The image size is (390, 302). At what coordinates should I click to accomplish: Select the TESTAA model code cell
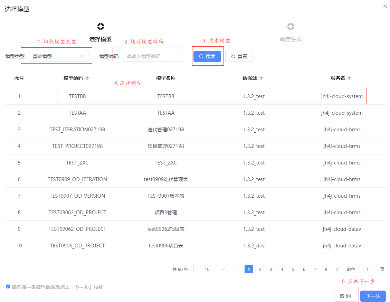tap(77, 113)
